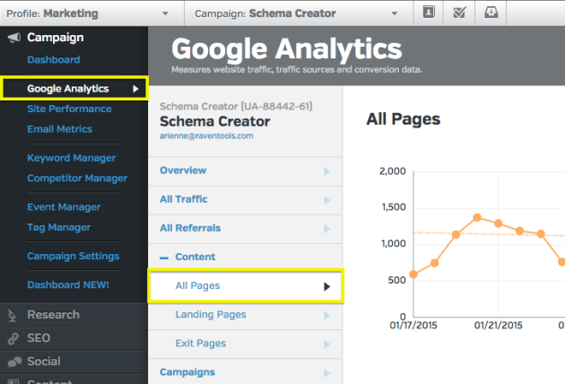Expand the Research section
Viewport: 565px width, 384px height.
coord(74,315)
